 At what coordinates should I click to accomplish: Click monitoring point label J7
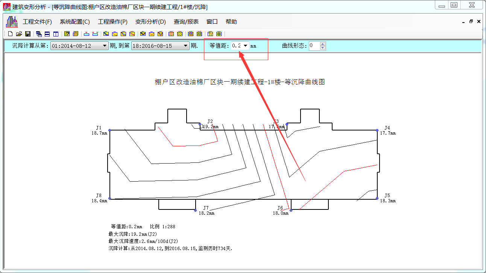[206, 208]
